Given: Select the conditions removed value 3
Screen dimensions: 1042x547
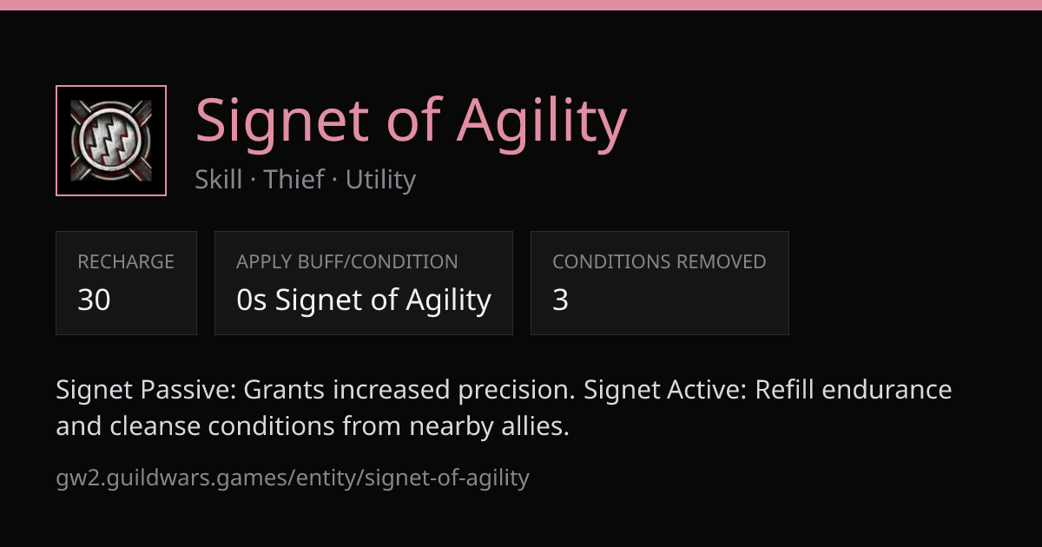Looking at the screenshot, I should coord(560,300).
